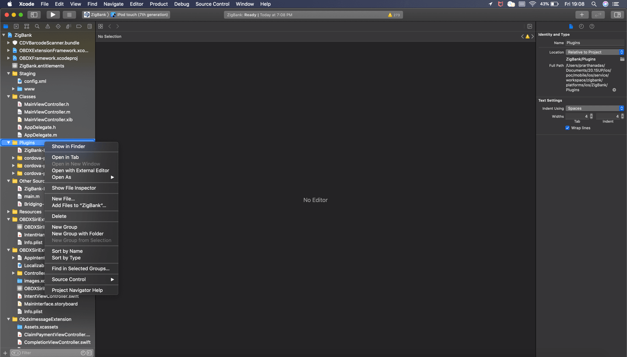Toggle the navigator panel from toolbar
The height and width of the screenshot is (357, 627).
pos(34,14)
